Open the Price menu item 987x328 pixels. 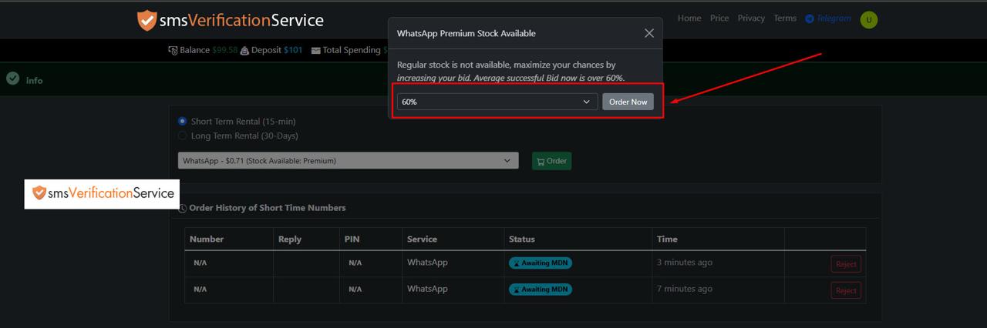[x=719, y=18]
